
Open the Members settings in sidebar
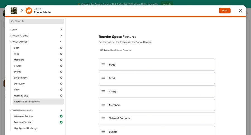pos(19,60)
